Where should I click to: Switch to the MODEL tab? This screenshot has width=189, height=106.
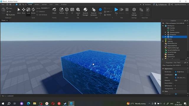point(37,4)
